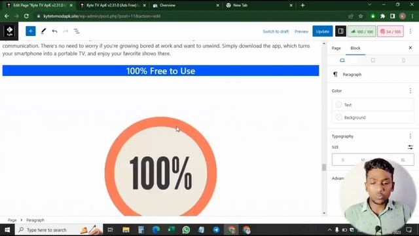The height and width of the screenshot is (236, 419).
Task: Toggle the Settings sidebar icon
Action: pyautogui.click(x=340, y=31)
